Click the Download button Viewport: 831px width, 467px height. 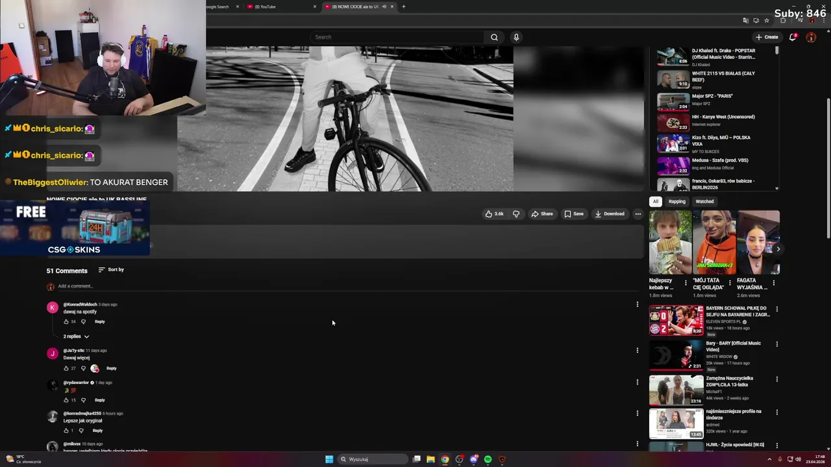click(x=610, y=213)
